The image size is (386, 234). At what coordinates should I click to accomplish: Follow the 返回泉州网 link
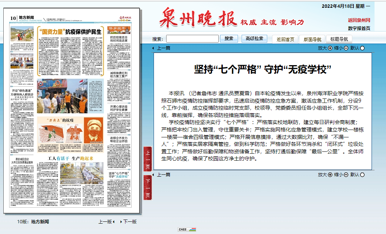359,20
